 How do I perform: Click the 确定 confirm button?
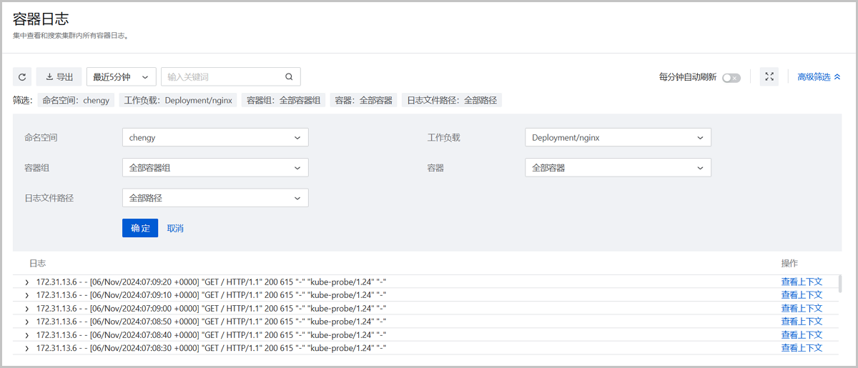point(140,228)
